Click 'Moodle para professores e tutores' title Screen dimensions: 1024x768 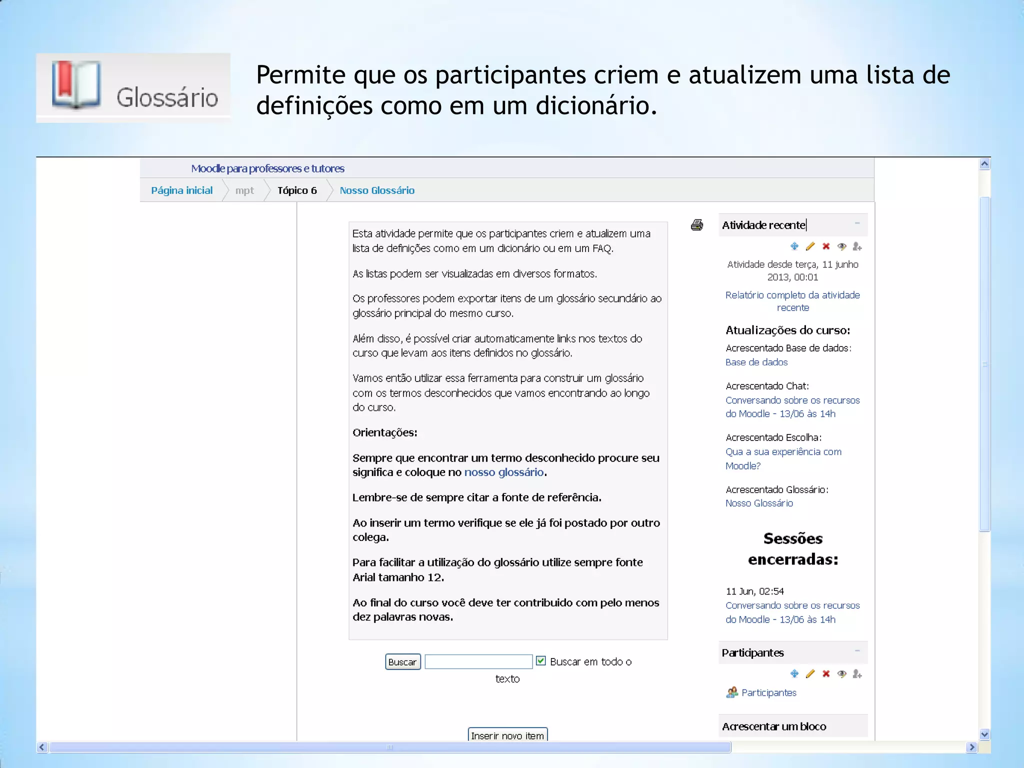pos(267,168)
